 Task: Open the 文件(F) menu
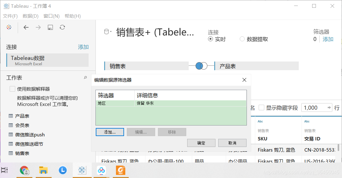click(10, 16)
